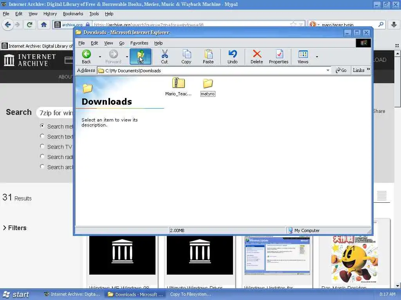
Task: Go up one folder level
Action: point(141,56)
